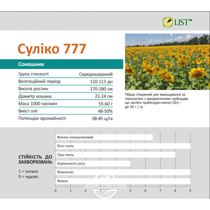Click axis label '5' on chart
The image size is (210, 210).
click(x=130, y=191)
